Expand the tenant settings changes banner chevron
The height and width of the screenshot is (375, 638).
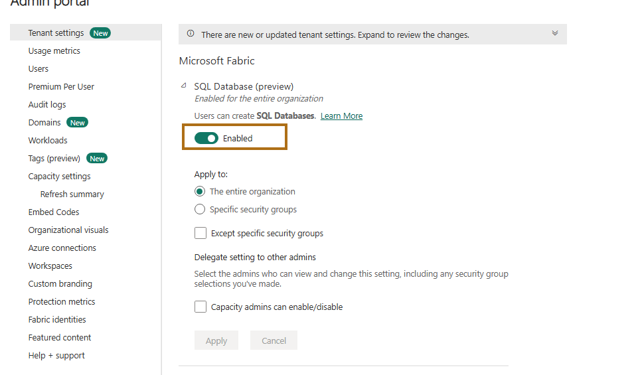pyautogui.click(x=554, y=33)
